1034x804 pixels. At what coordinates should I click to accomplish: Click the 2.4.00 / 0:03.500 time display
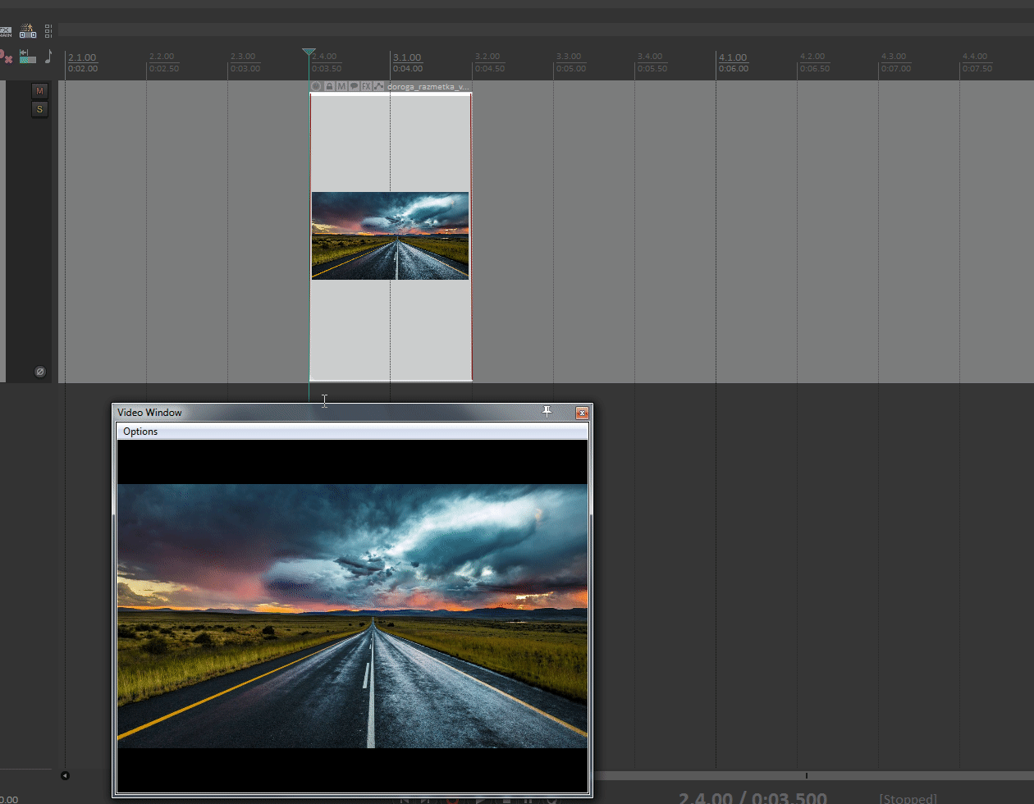753,798
